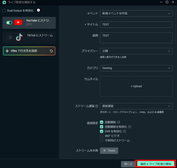This screenshot has height=168, width=177.
Task: Show help icon next to 自動開始を有効化
Action: pyautogui.click(x=129, y=127)
